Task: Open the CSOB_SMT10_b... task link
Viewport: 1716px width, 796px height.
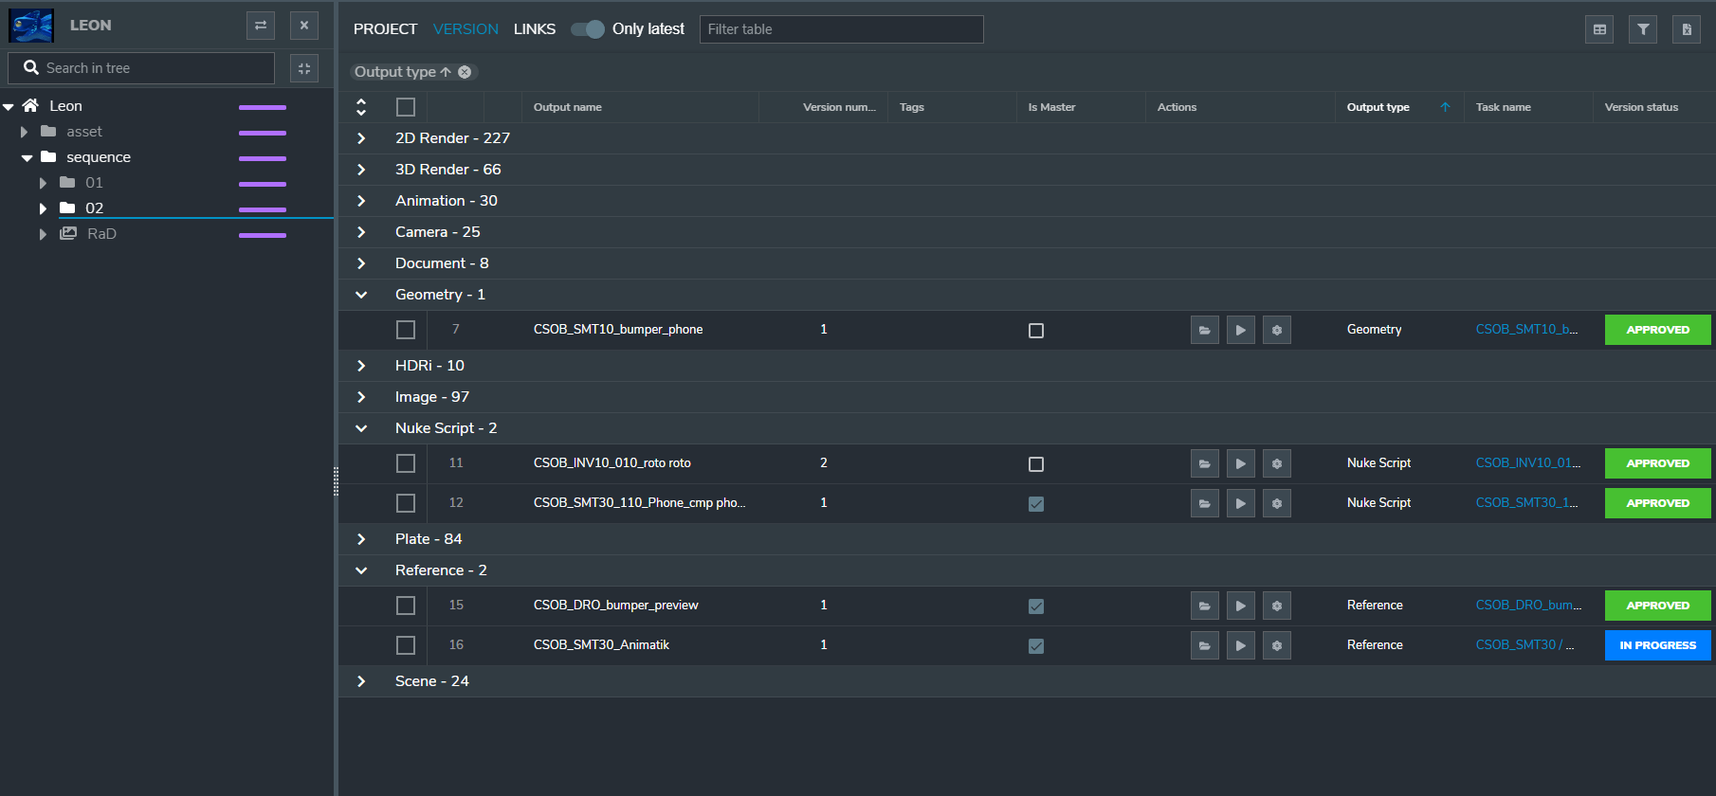Action: coord(1526,330)
